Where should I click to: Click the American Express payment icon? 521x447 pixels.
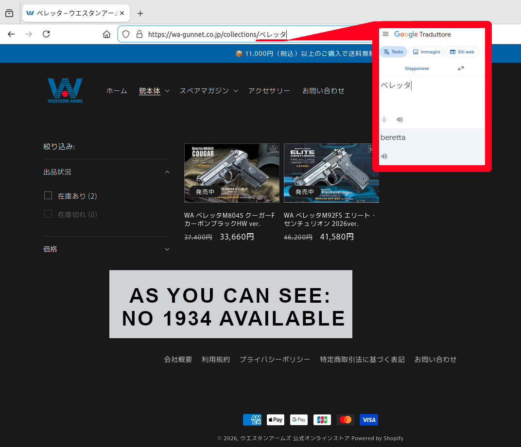pyautogui.click(x=252, y=420)
